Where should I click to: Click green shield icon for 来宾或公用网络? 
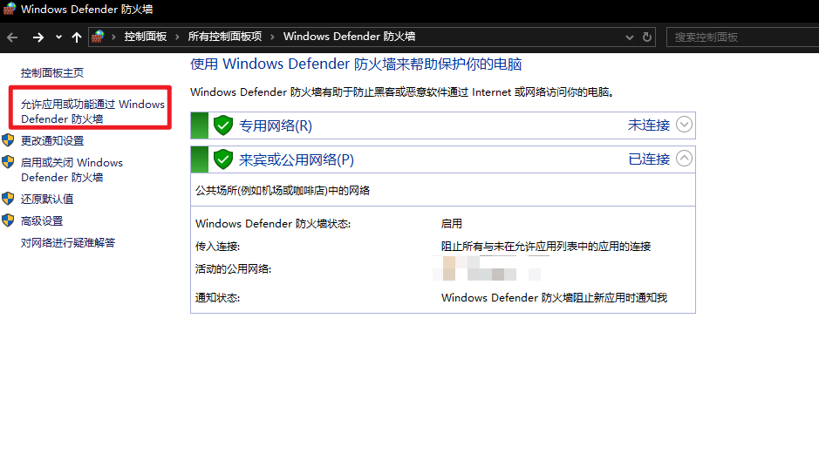tap(223, 159)
